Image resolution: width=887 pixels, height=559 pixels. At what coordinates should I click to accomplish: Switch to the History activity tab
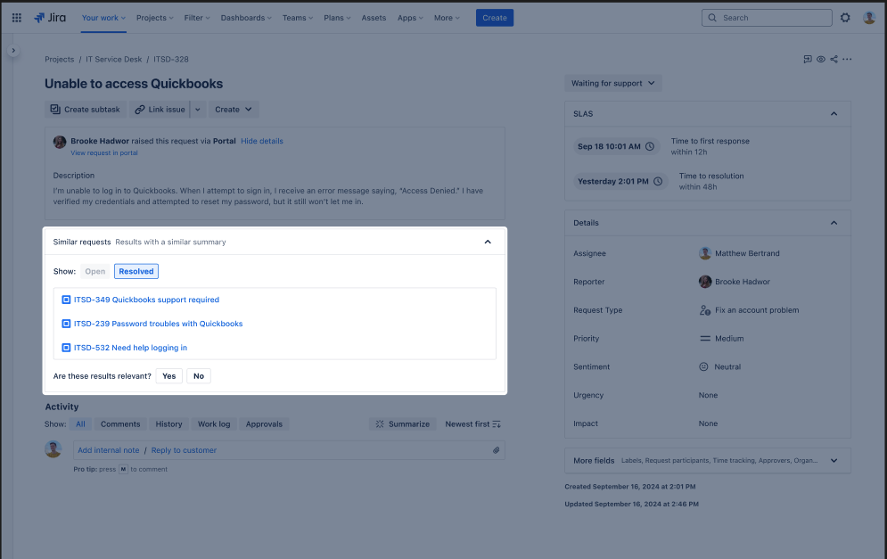pos(169,424)
